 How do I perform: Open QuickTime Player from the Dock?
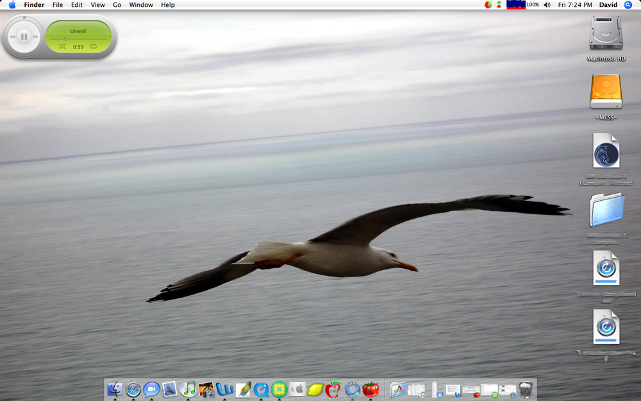[261, 389]
